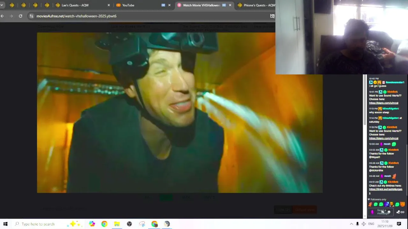Click hiinaAligator username at 11:14 PM
The image size is (408, 229).
click(x=390, y=118)
